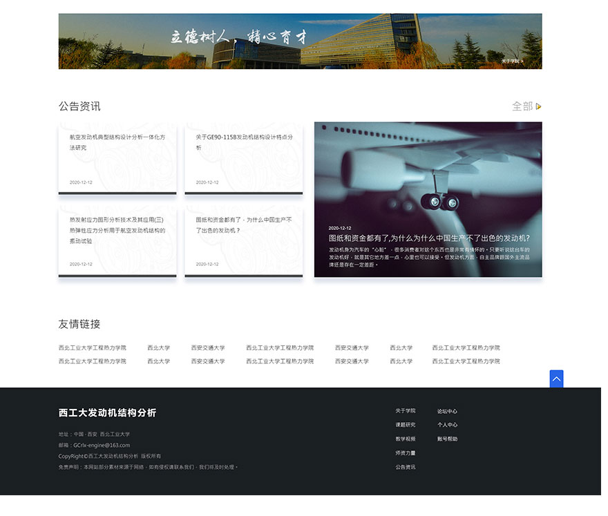The width and height of the screenshot is (608, 516).
Task: Select 课题研究 in the footer navigation
Action: [406, 425]
